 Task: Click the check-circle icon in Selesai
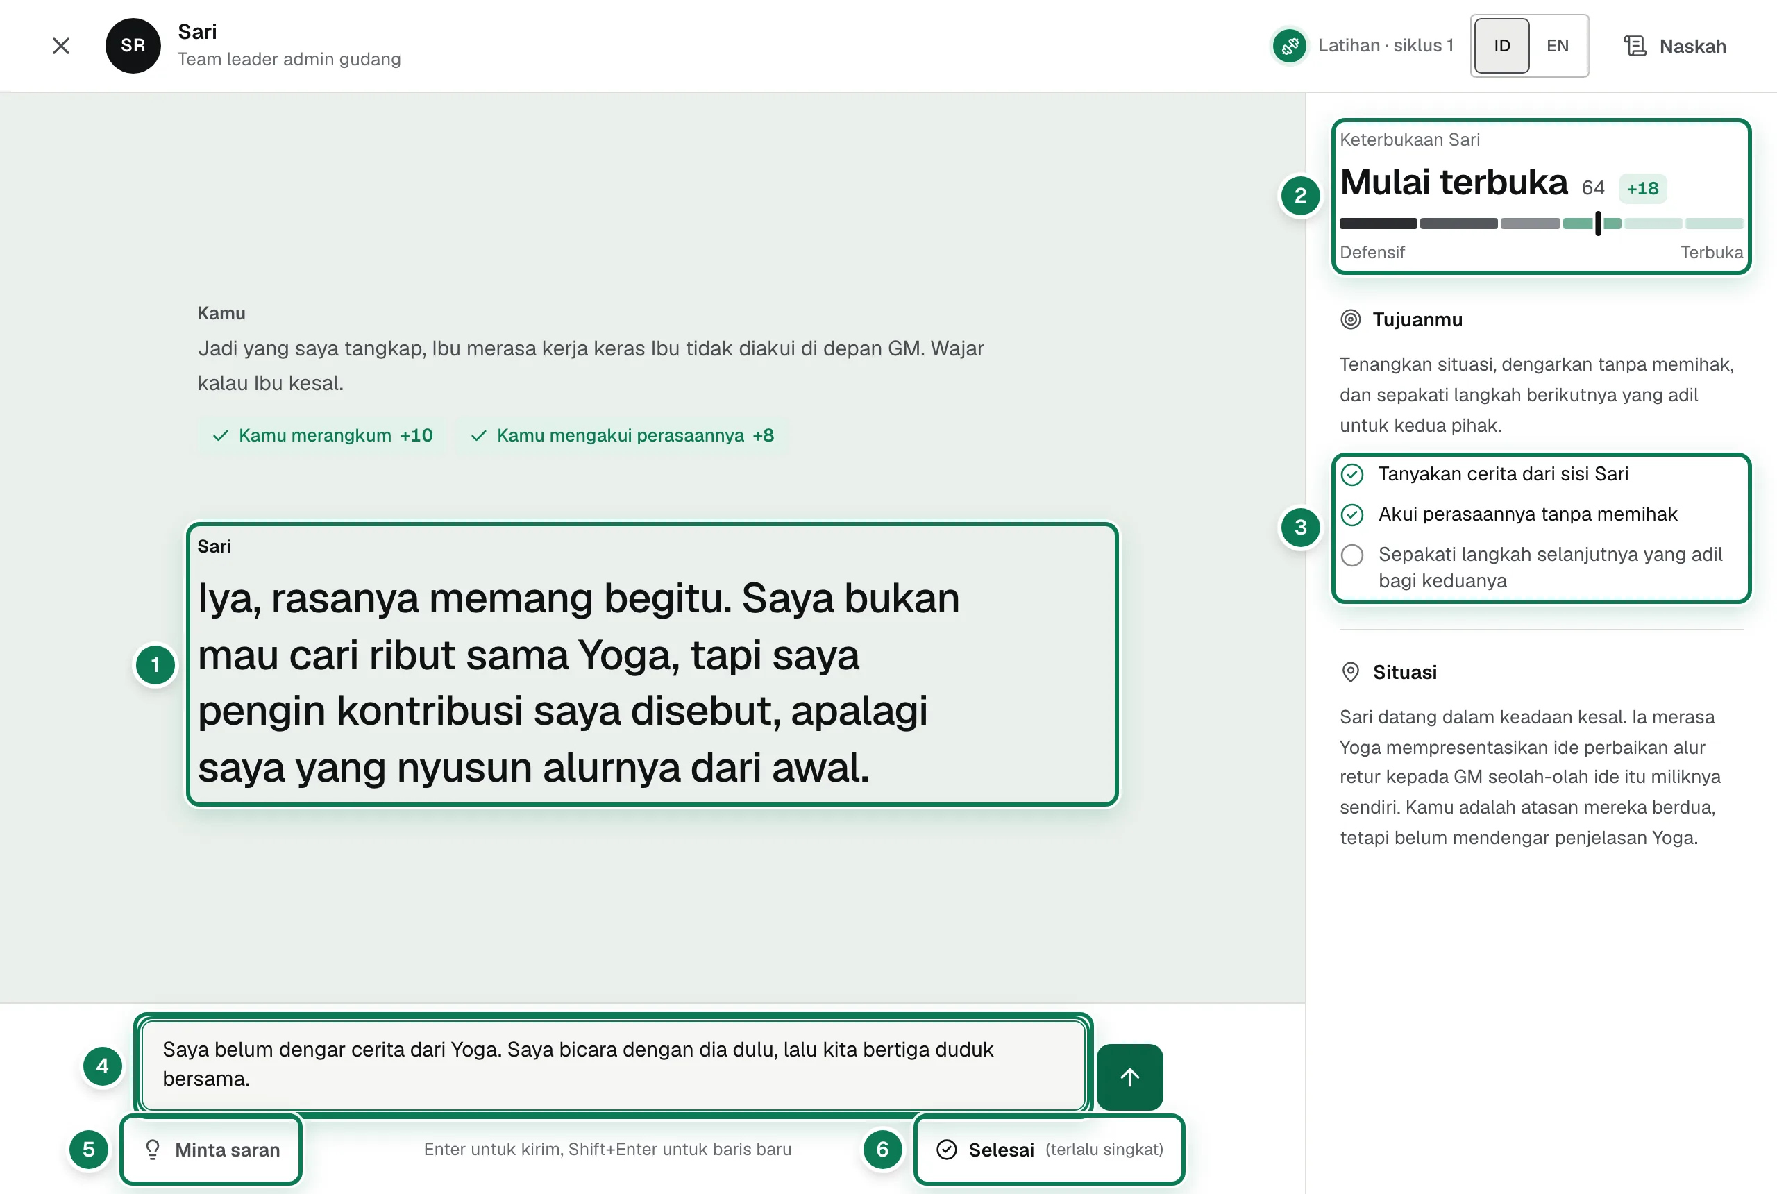click(x=946, y=1150)
